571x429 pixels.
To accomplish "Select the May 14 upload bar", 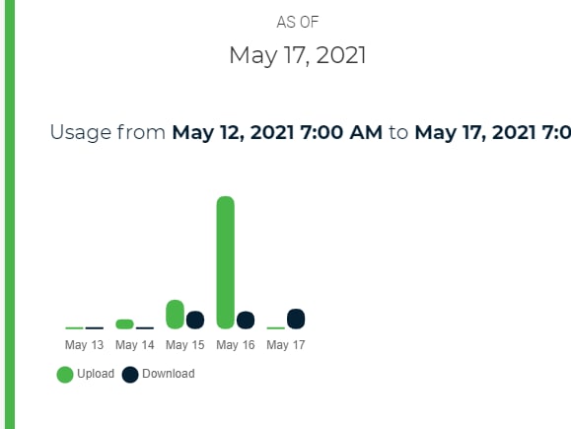I will 124,324.
